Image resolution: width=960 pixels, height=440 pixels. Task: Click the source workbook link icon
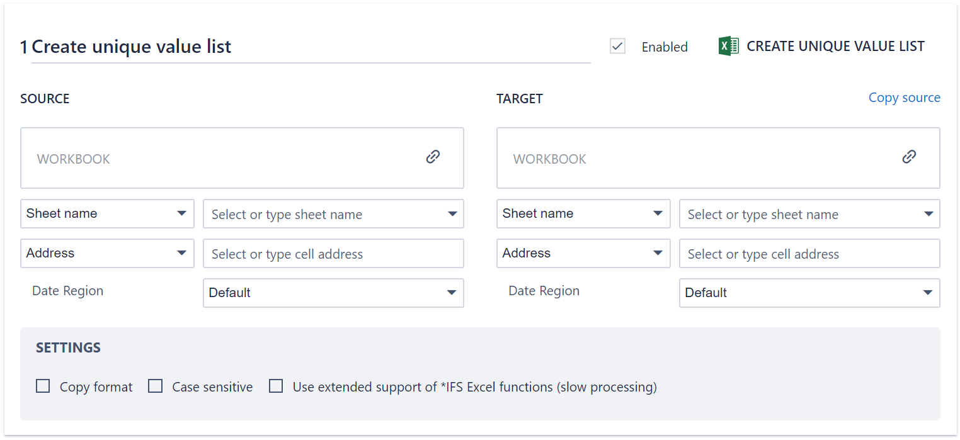pos(433,157)
